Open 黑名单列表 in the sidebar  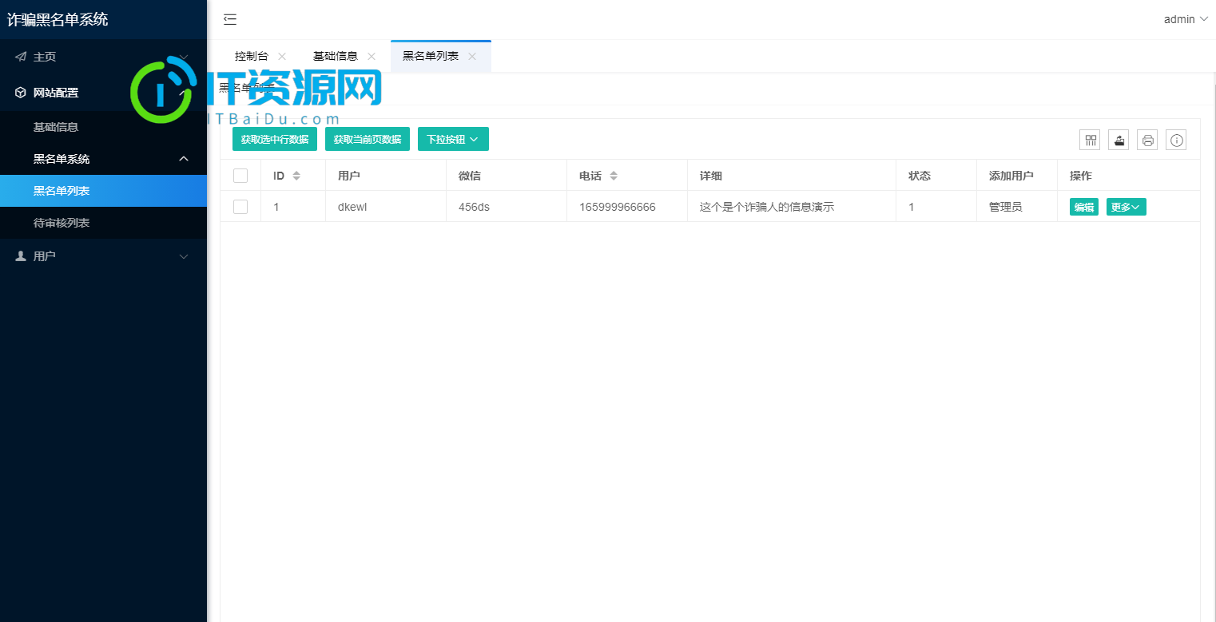pyautogui.click(x=103, y=191)
